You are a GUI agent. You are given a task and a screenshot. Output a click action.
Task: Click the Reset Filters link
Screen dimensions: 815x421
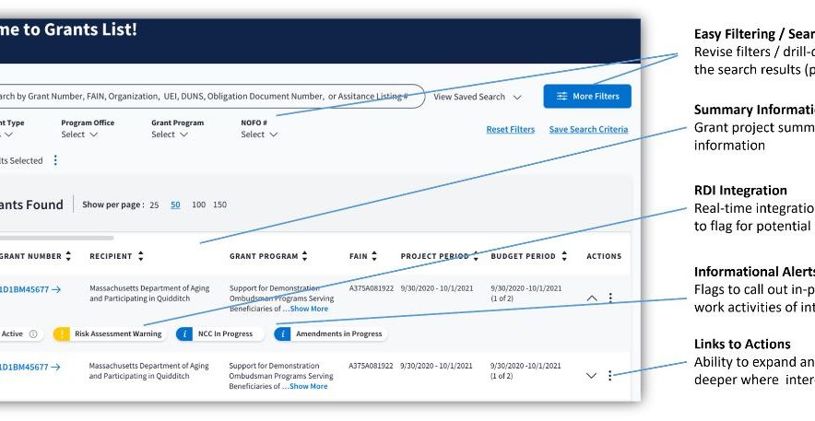[510, 130]
